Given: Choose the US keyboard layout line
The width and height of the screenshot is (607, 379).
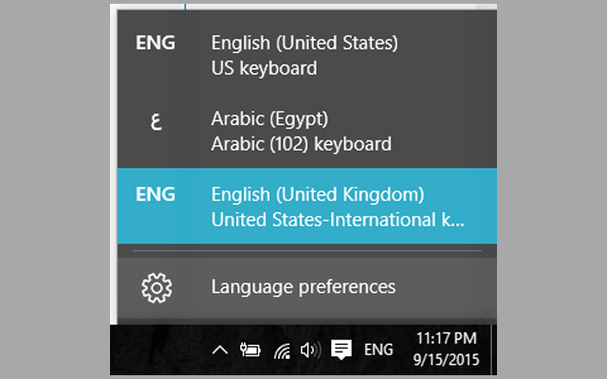Looking at the screenshot, I should (x=264, y=68).
